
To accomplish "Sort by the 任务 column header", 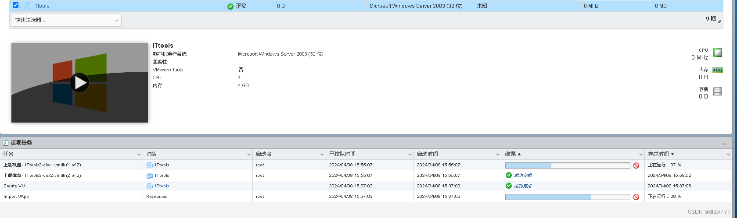I will pyautogui.click(x=8, y=154).
